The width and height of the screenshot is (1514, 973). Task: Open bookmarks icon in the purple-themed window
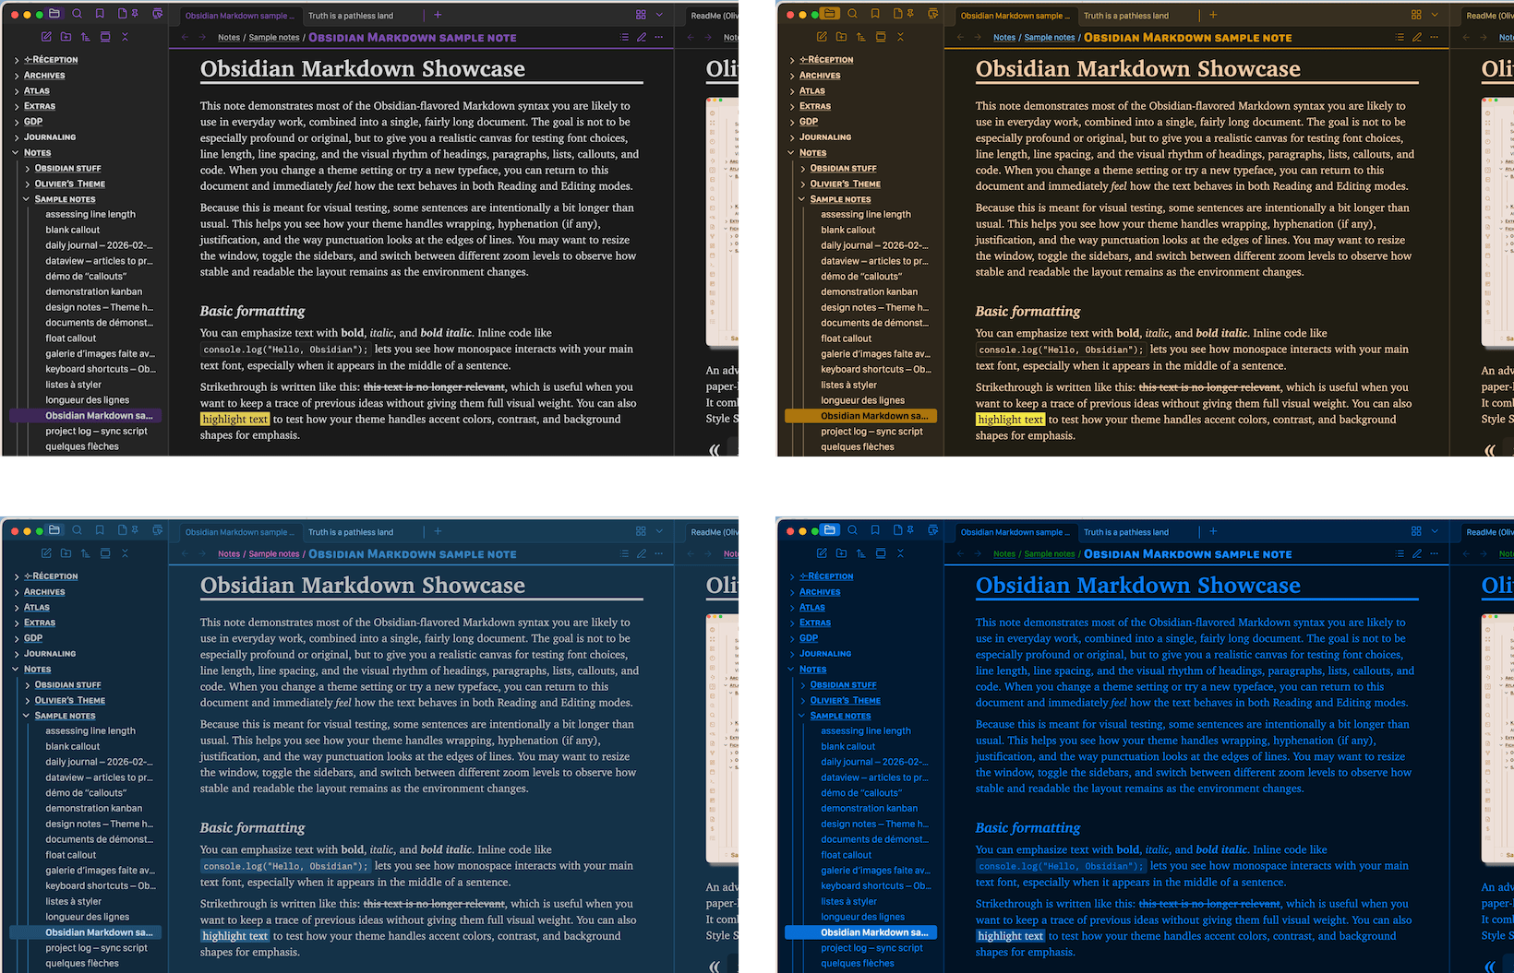[x=99, y=14]
